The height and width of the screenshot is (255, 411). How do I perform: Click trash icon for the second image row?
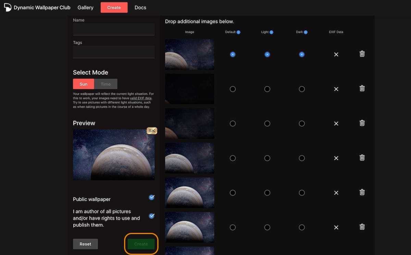pyautogui.click(x=362, y=88)
